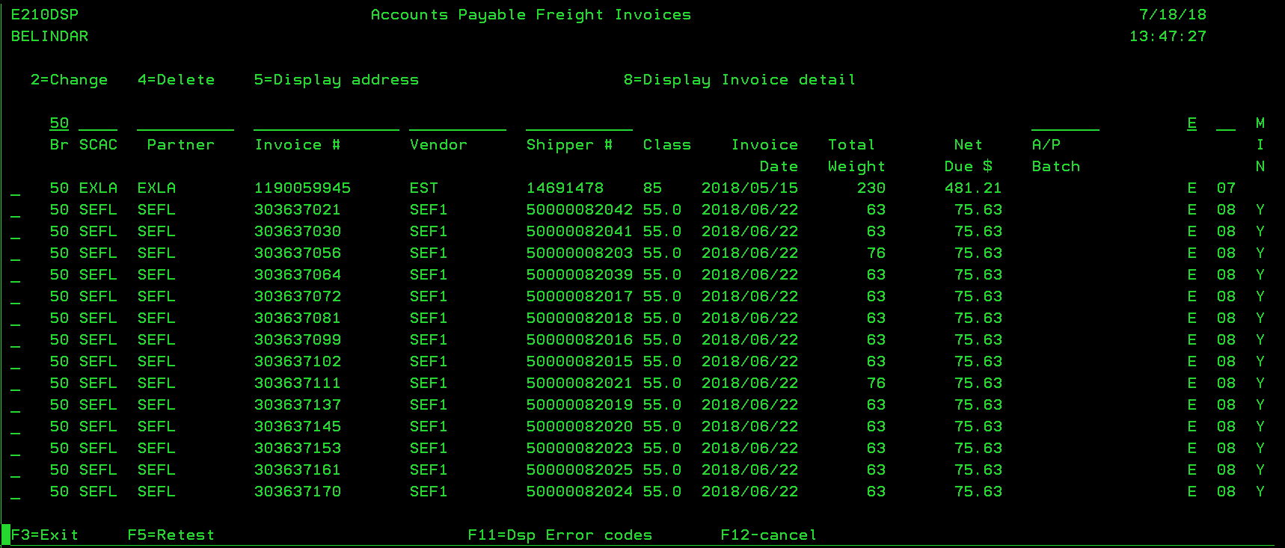Viewport: 1285px width, 548px height.
Task: Click the 8=Display Invoice detail option
Action: [x=739, y=80]
